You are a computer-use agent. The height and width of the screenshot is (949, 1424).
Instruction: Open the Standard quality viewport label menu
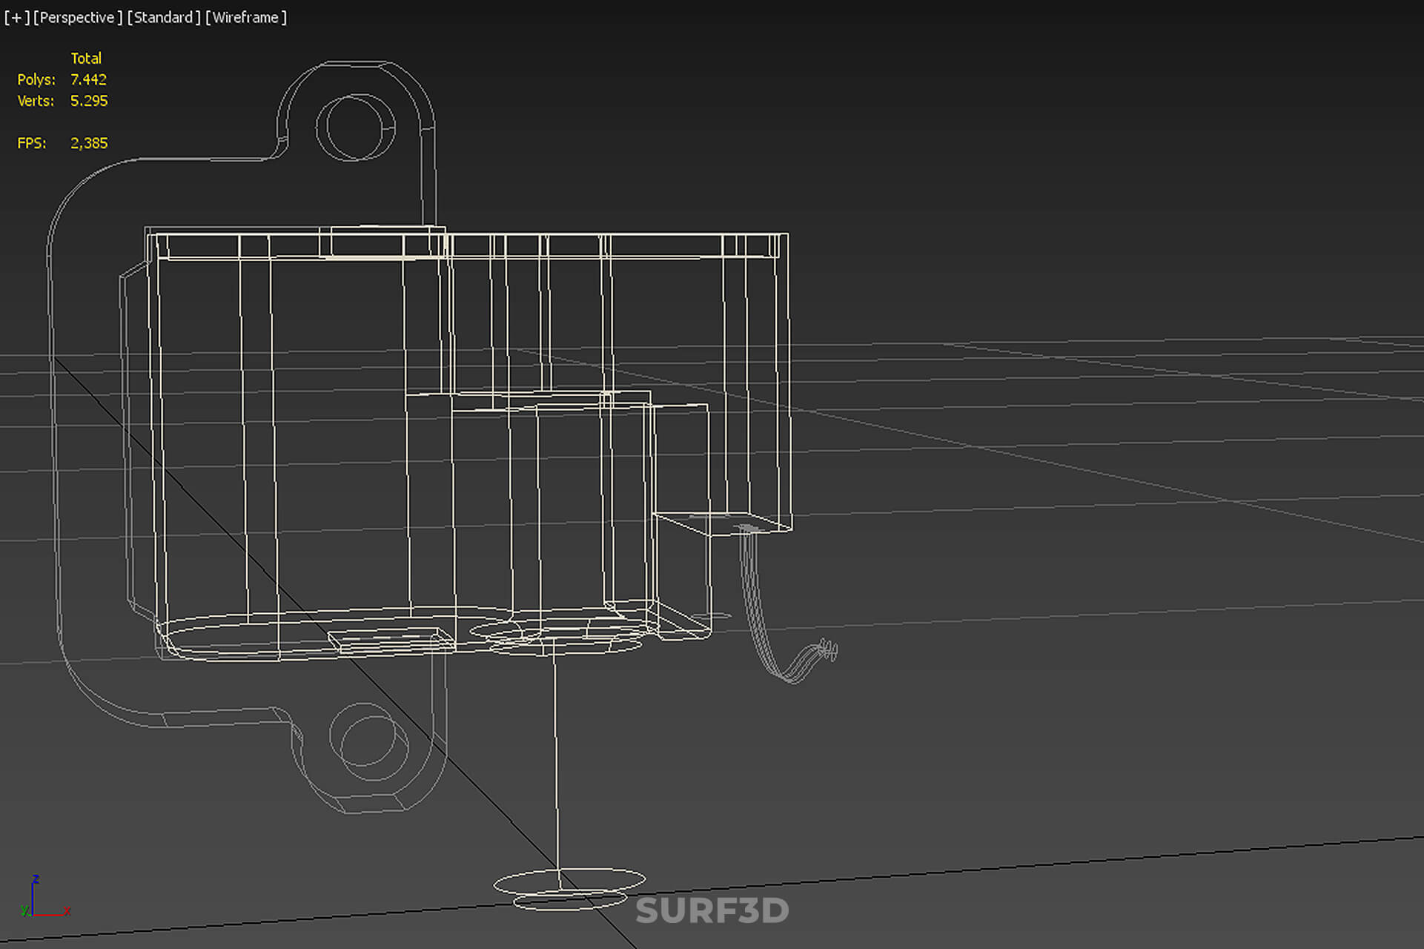coord(164,17)
